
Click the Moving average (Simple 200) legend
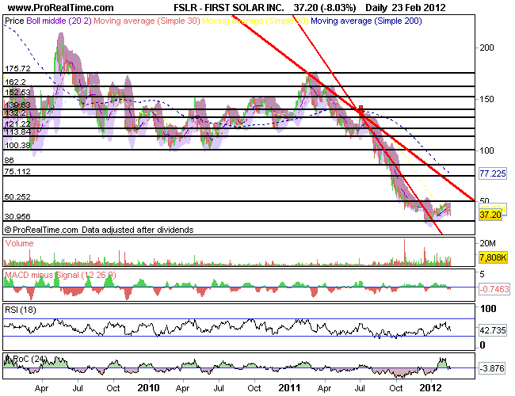click(x=366, y=21)
